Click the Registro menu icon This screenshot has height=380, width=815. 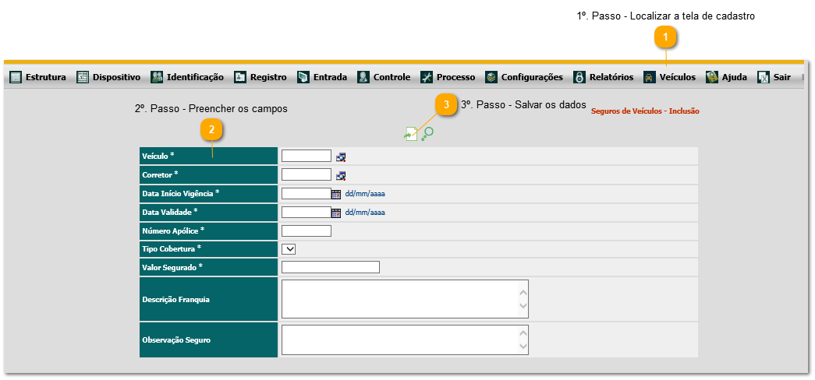pyautogui.click(x=240, y=77)
